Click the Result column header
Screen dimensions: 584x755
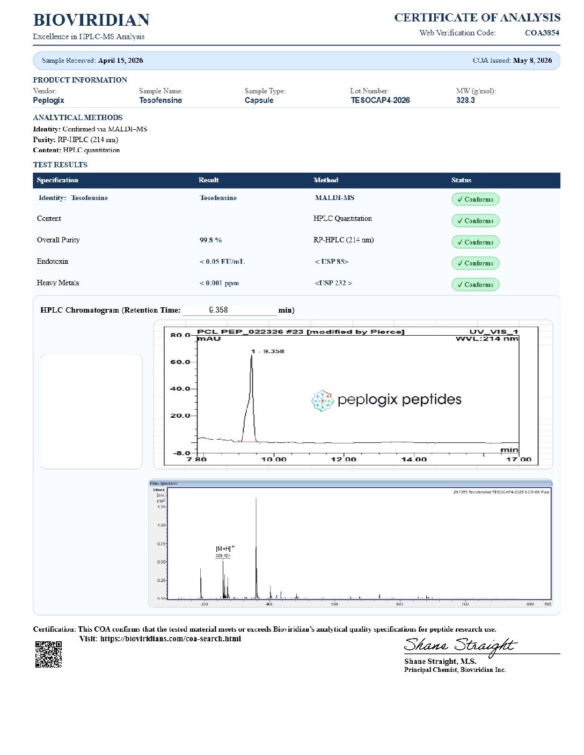208,180
